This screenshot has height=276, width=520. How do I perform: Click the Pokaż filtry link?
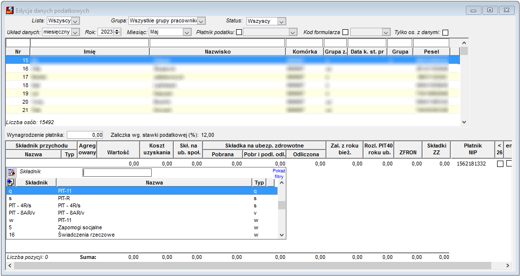(279, 174)
